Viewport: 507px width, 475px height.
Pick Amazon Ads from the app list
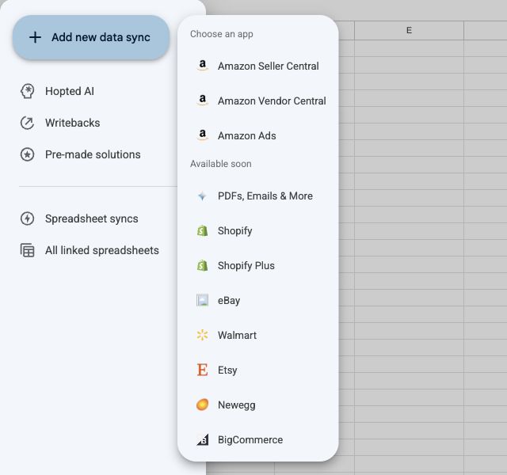click(x=258, y=136)
